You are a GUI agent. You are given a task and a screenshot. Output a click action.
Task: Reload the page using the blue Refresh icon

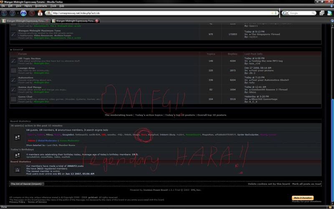tap(23, 13)
